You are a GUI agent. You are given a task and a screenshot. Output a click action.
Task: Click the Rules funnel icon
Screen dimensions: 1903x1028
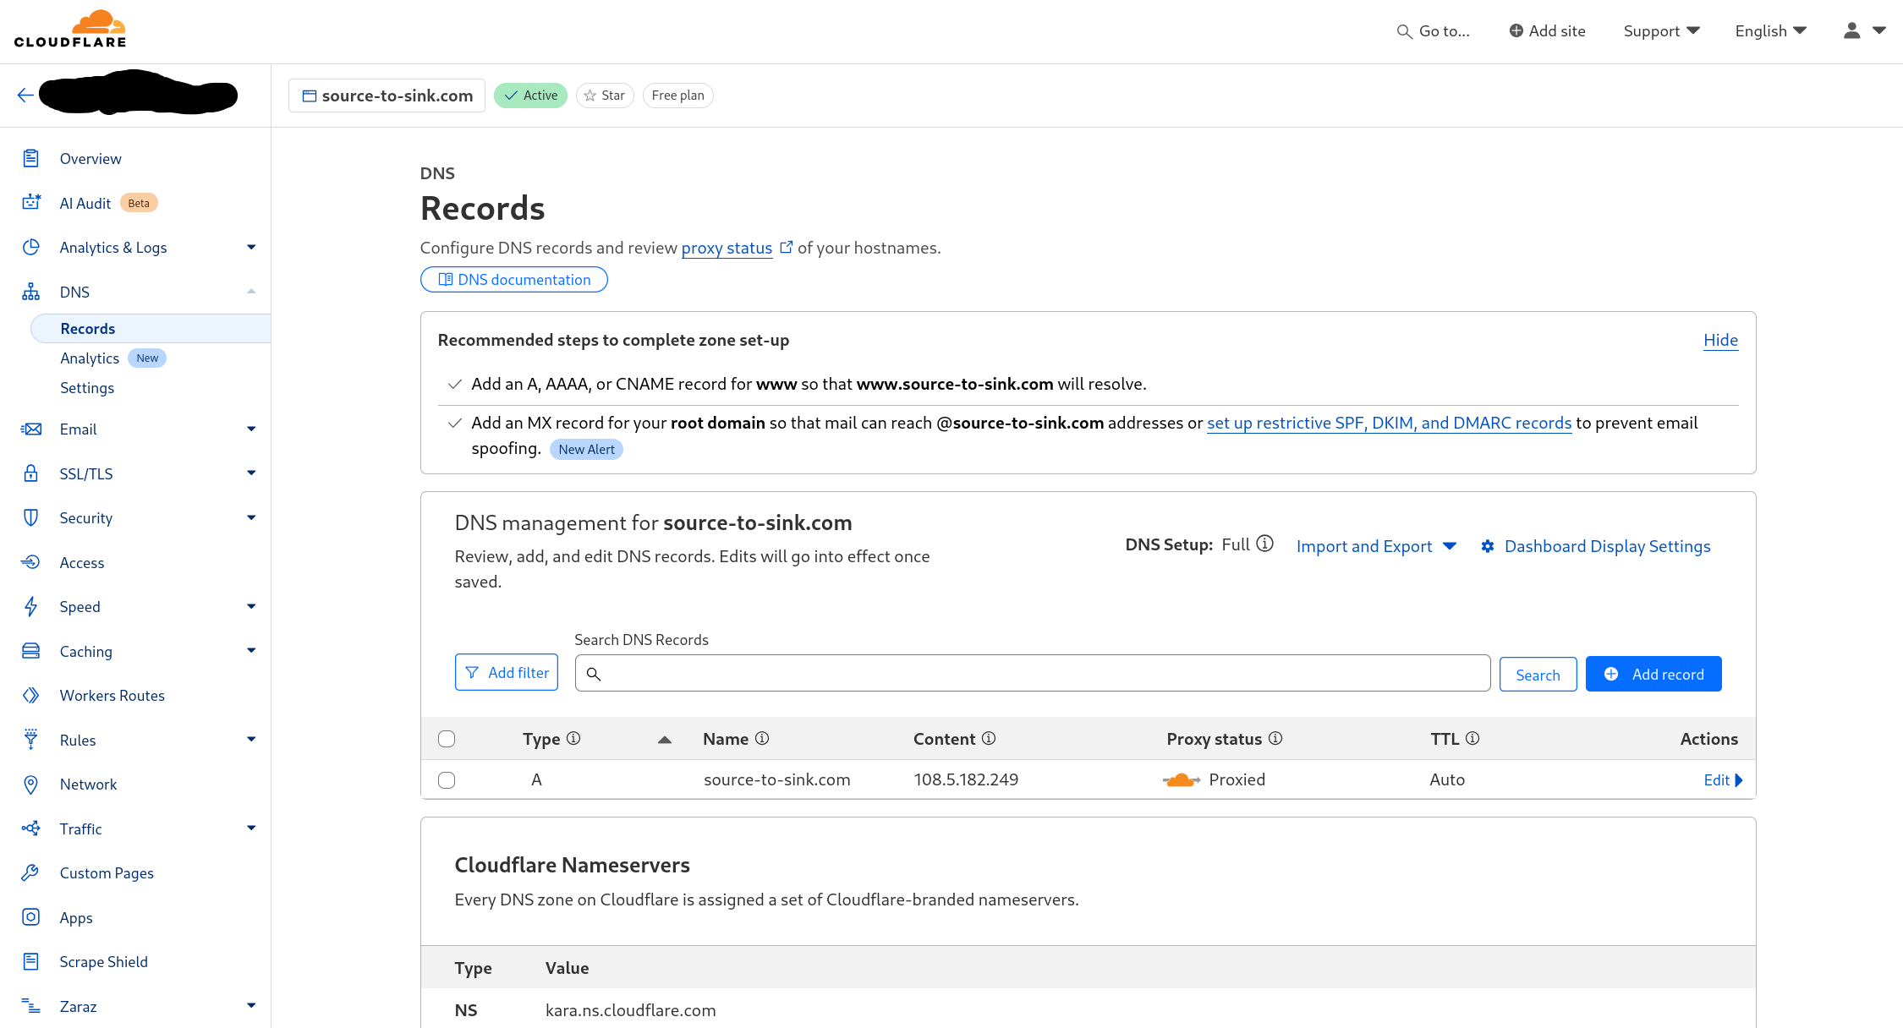click(x=31, y=740)
